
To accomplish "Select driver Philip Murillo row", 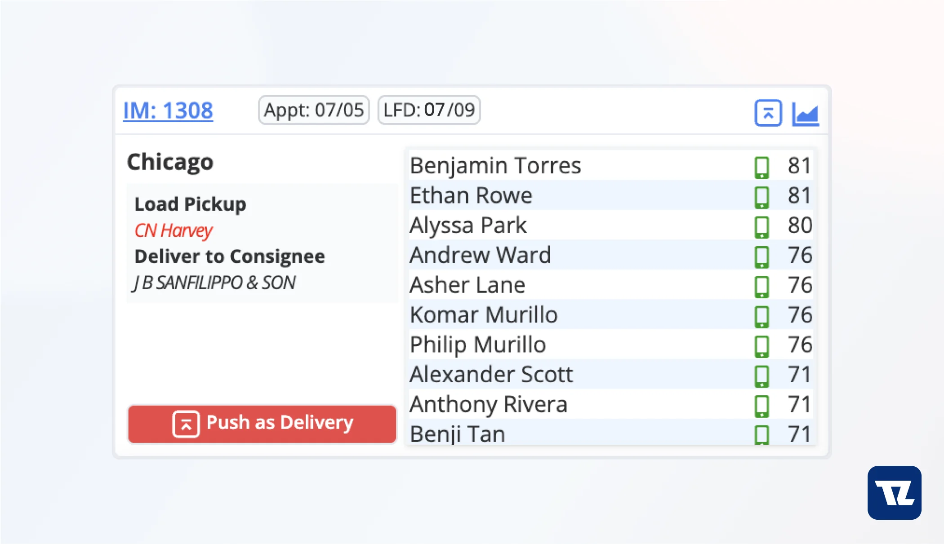I will pos(611,345).
